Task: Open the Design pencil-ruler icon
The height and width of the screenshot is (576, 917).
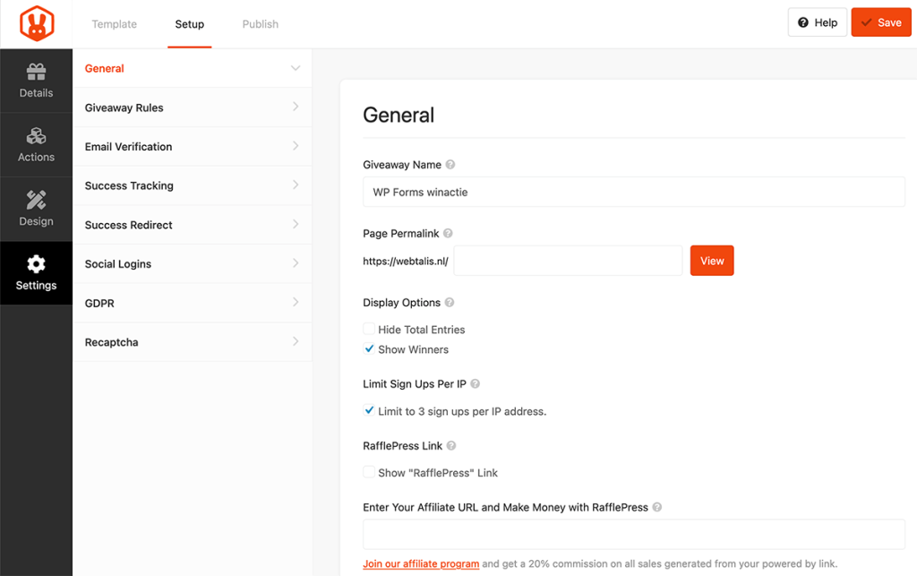Action: coord(36,201)
